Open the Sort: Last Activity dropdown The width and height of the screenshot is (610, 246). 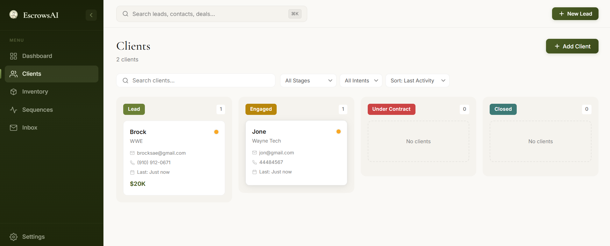tap(417, 81)
